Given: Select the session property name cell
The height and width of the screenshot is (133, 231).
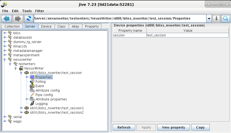Looking at the screenshot, I should tap(130, 35).
